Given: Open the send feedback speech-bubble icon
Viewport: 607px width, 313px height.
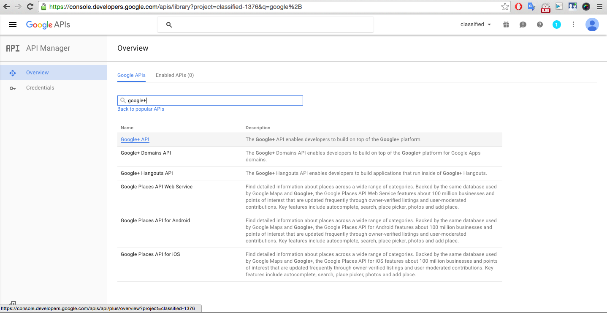Looking at the screenshot, I should (523, 24).
